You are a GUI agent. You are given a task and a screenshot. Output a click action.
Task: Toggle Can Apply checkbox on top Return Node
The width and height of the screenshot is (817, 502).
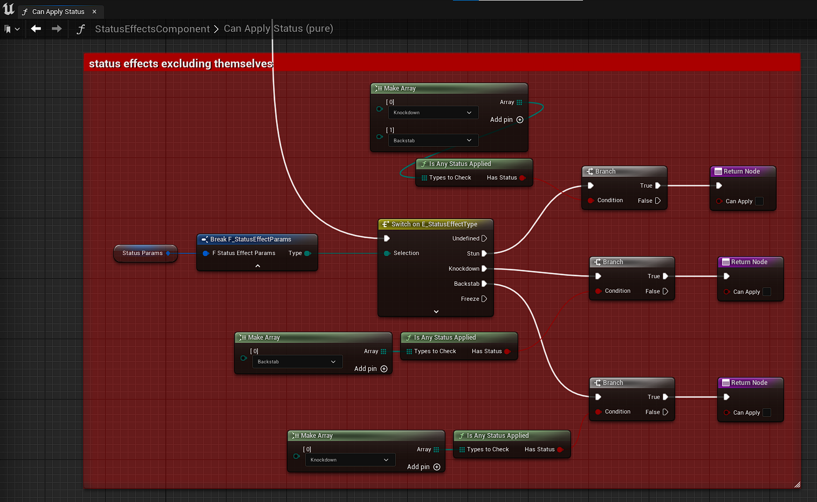tap(759, 201)
